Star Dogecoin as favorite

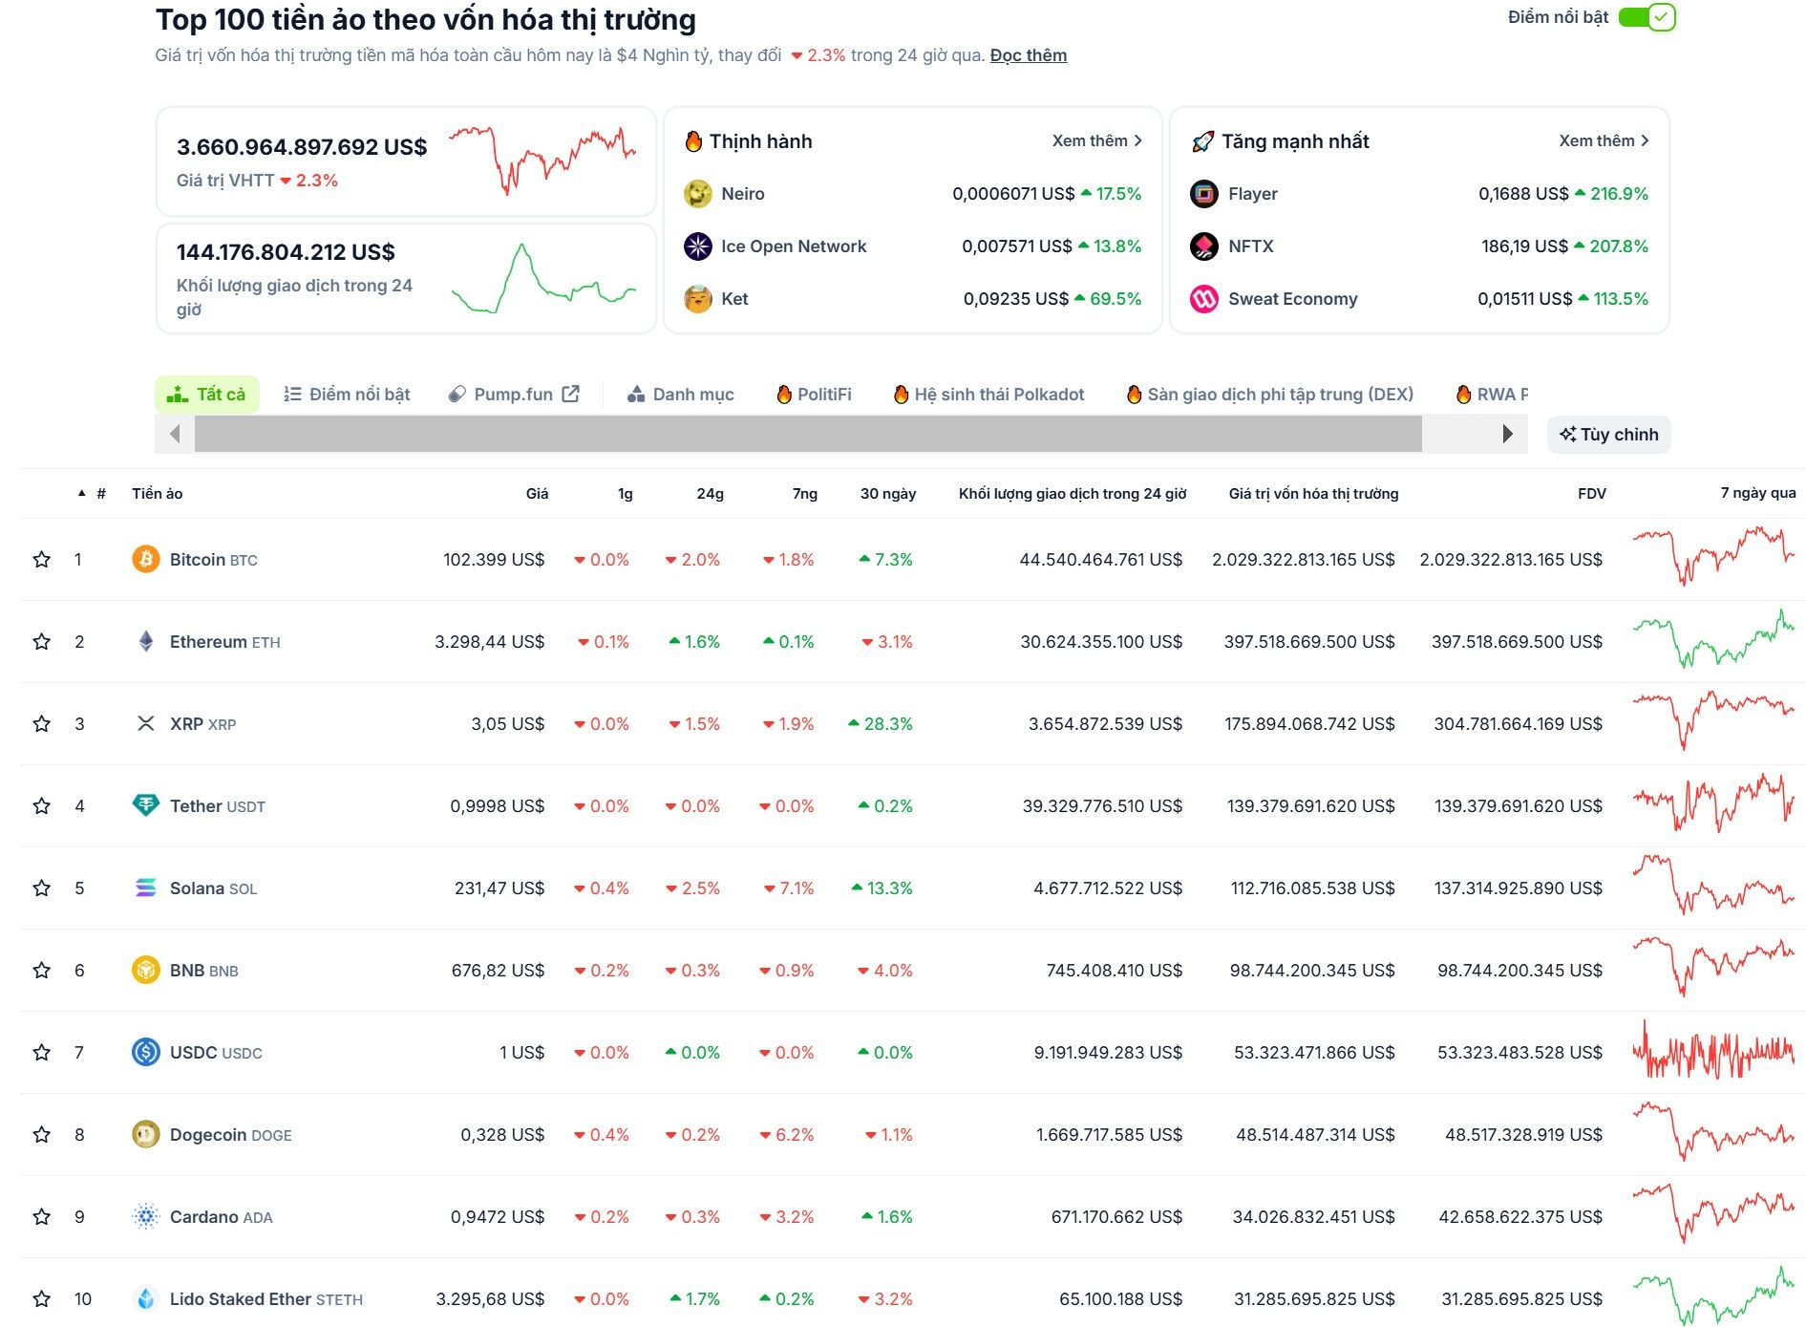[x=41, y=1135]
